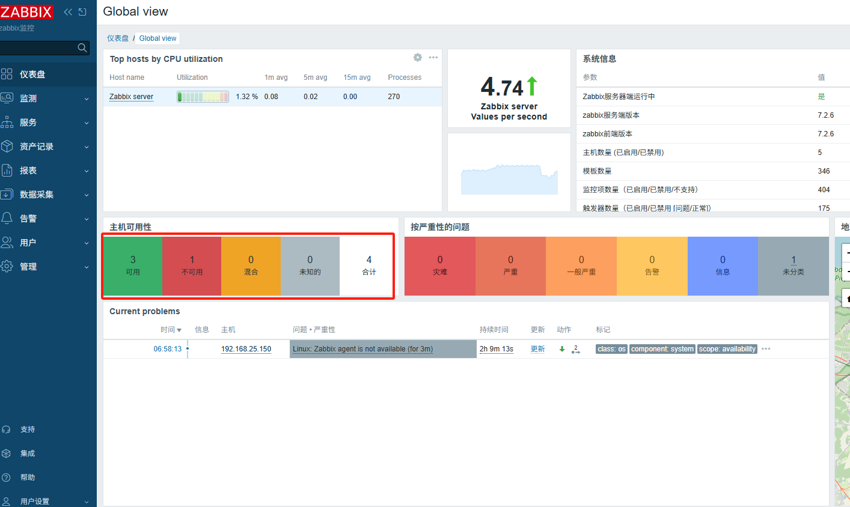Expand the 管理 menu chevron

coord(87,267)
